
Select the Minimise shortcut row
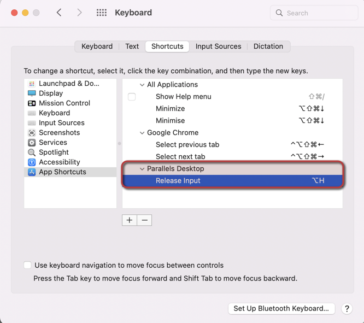tap(232, 121)
